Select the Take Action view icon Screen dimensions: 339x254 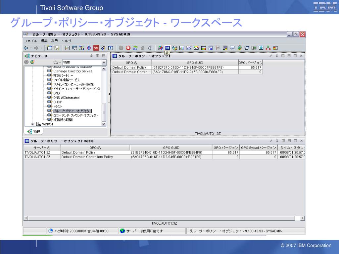tap(247, 48)
